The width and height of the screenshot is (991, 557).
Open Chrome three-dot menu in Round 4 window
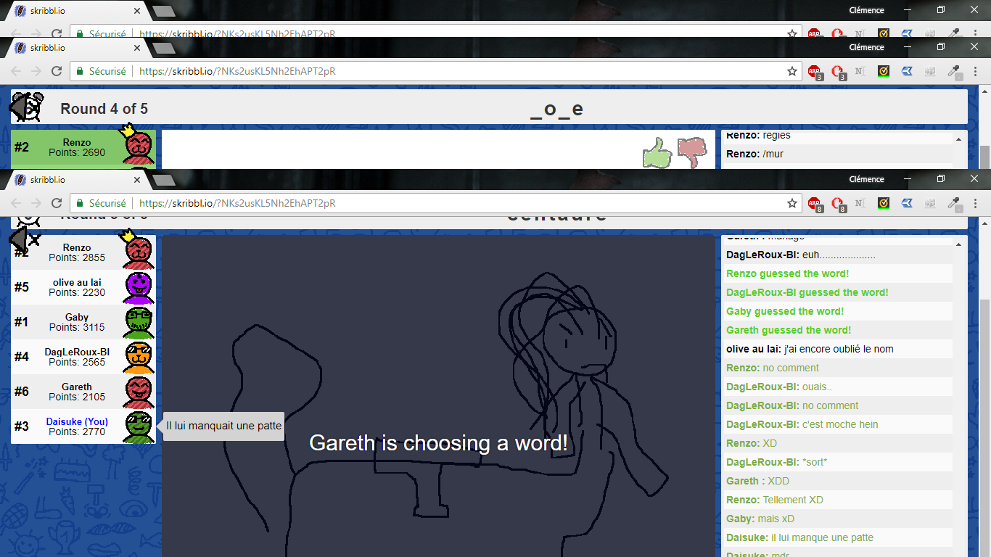[976, 72]
